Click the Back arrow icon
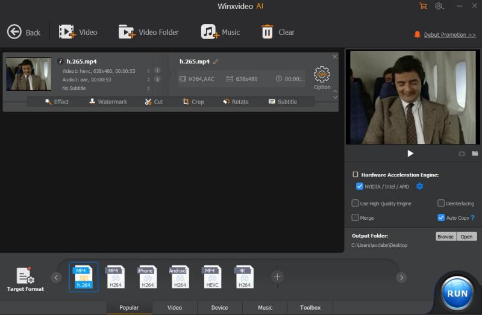The width and height of the screenshot is (482, 315). [14, 32]
